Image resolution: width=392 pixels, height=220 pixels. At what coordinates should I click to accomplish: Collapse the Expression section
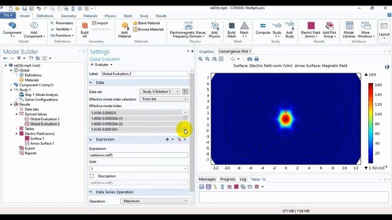point(91,139)
